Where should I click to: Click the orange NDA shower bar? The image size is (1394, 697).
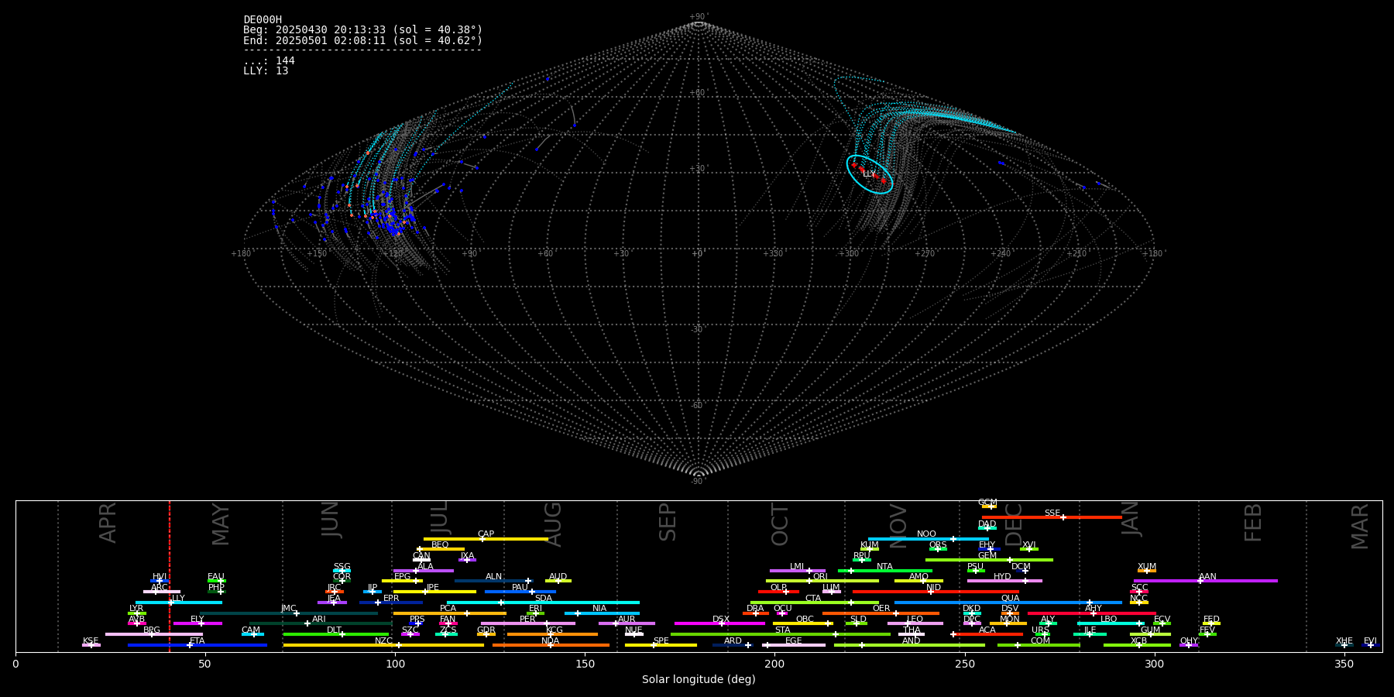pos(551,645)
